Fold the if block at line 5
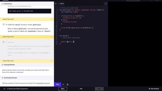Screen dimensions: 162x91 (59, 16)
